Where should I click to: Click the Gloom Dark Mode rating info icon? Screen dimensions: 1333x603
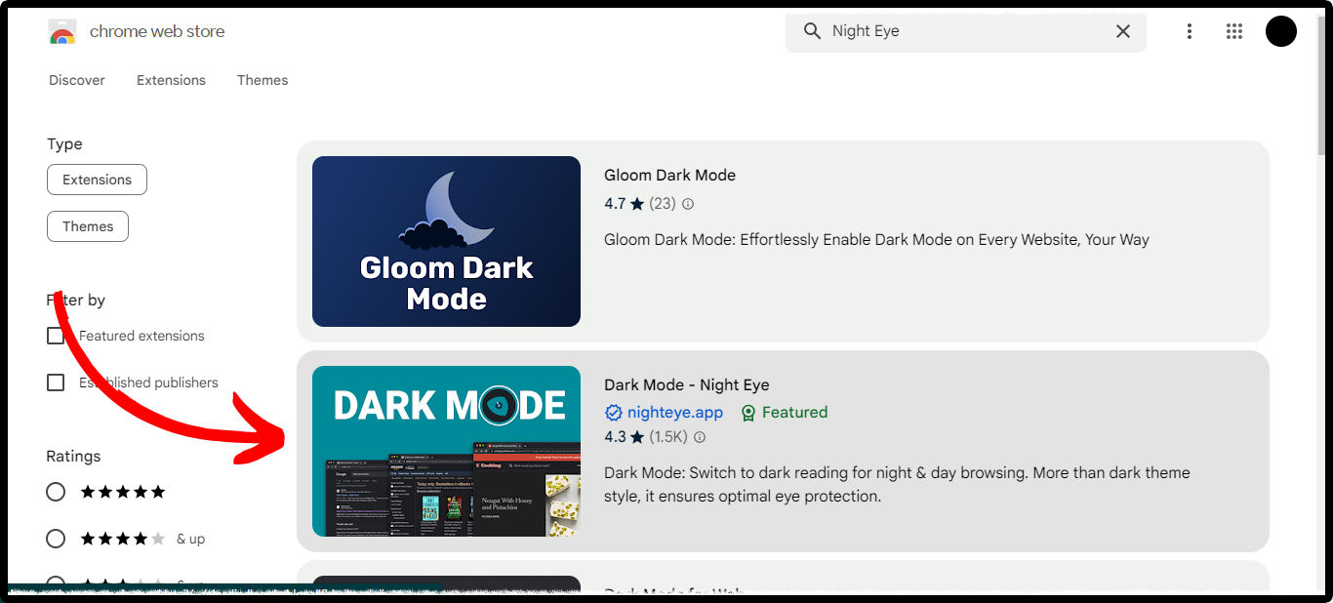point(688,204)
